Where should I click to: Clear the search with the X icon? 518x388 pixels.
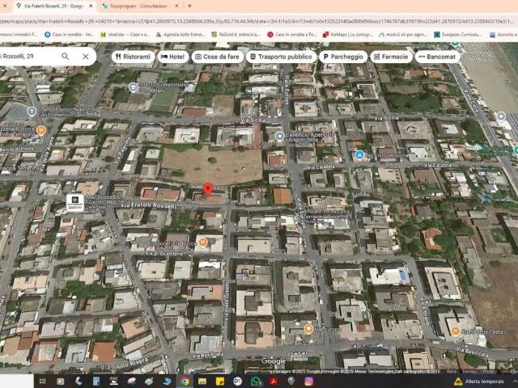[86, 57]
